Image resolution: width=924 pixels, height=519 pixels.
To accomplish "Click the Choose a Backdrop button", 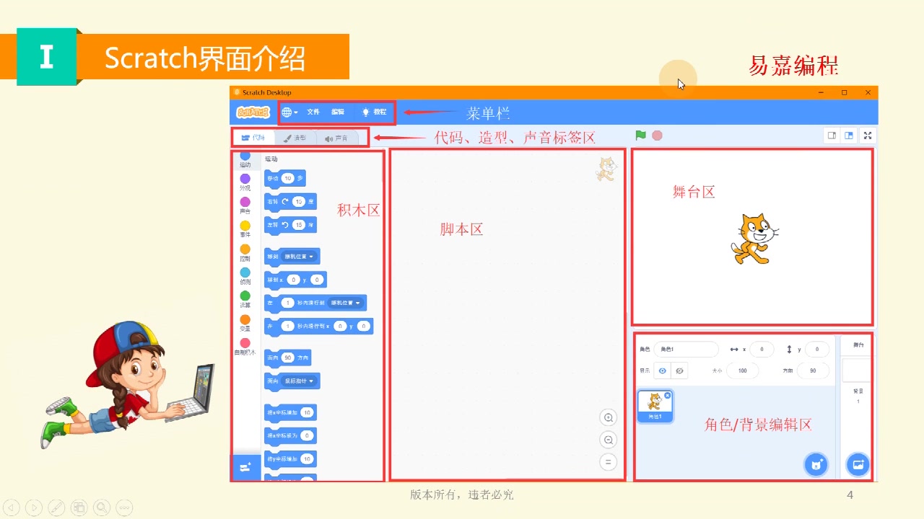I will pos(858,465).
